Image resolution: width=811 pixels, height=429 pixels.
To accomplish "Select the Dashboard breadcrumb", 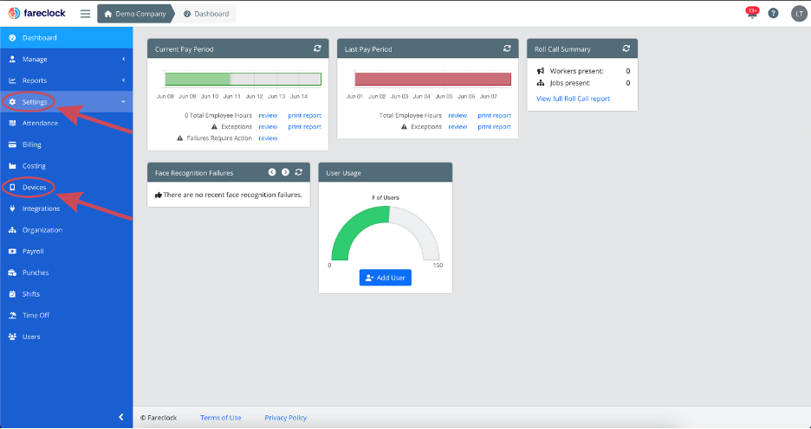I will tap(206, 14).
